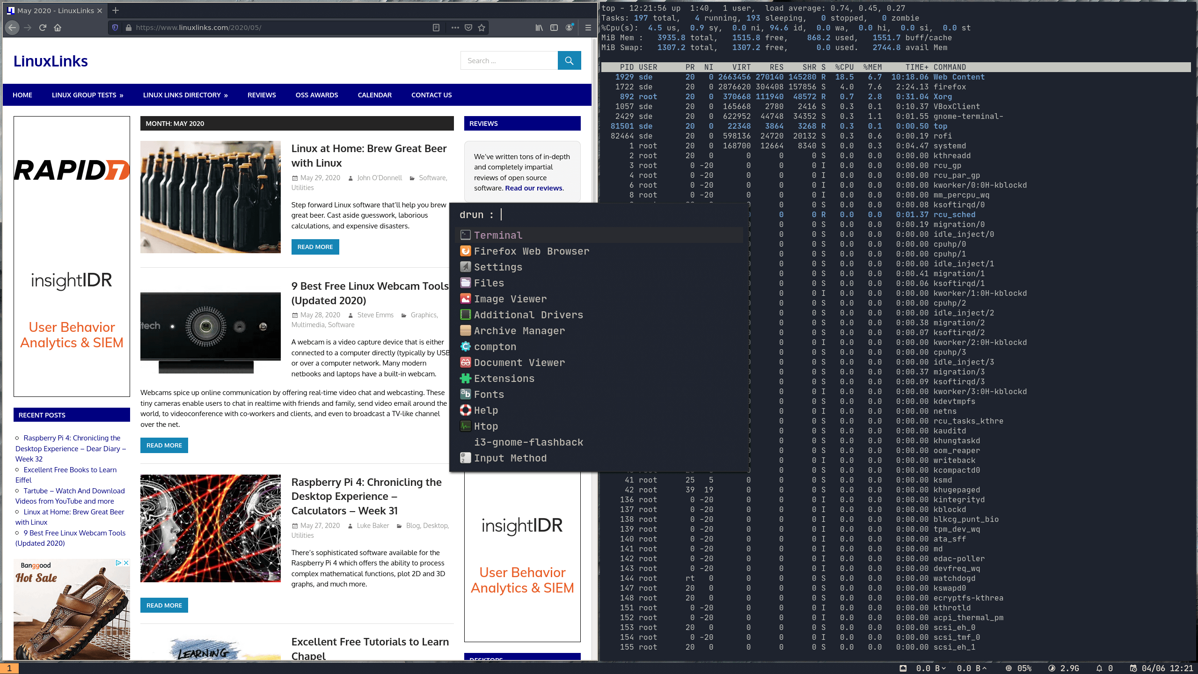Click Read More for Raspberry Pi Calculators
Image resolution: width=1198 pixels, height=674 pixels.
164,605
